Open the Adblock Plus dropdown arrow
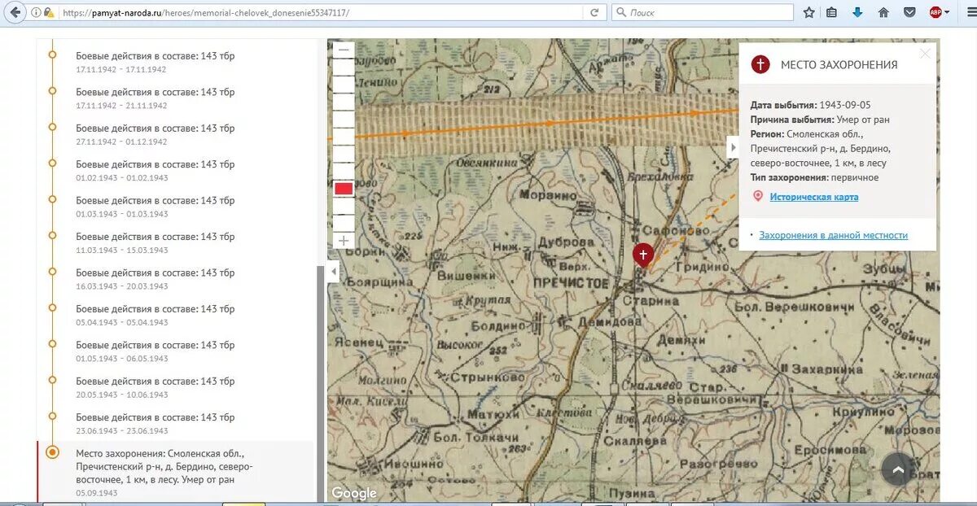Viewport: 977px width, 506px height. click(x=947, y=12)
